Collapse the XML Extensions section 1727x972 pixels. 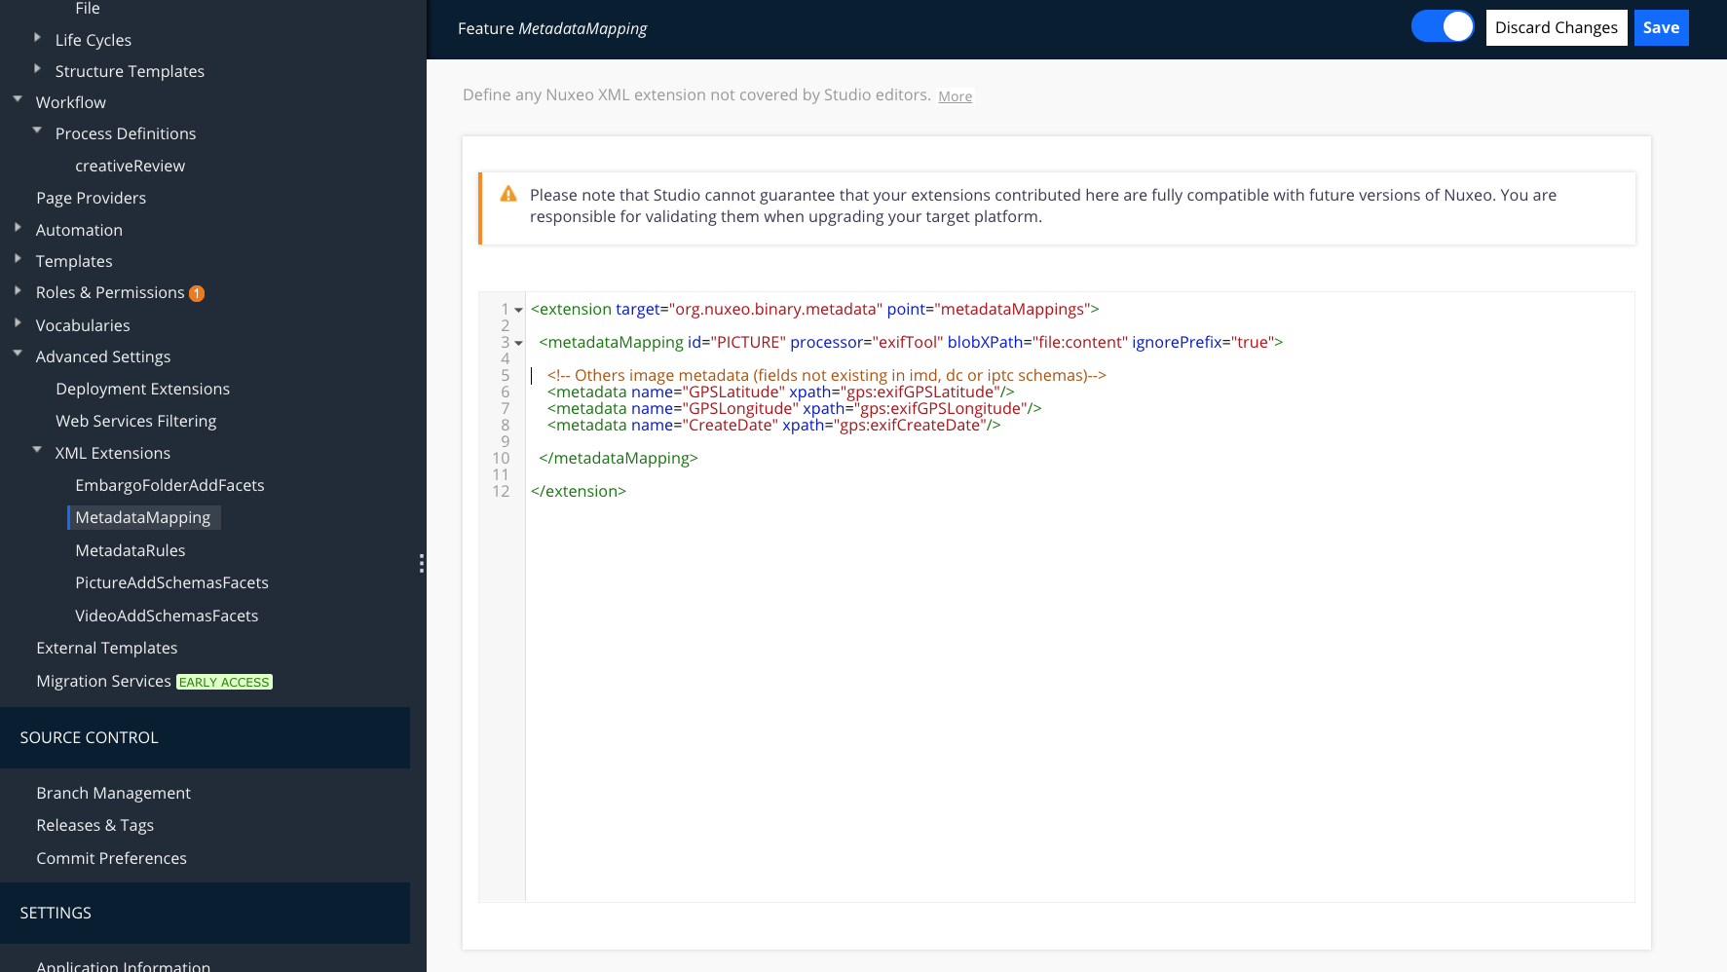(x=37, y=450)
